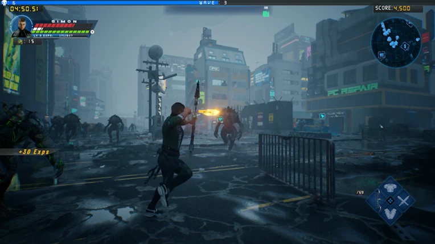Click the SCORE 4,500 display
This screenshot has width=435, height=244.
392,9
